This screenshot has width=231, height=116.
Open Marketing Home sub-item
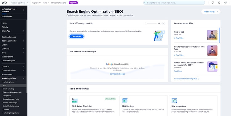coord(9,82)
